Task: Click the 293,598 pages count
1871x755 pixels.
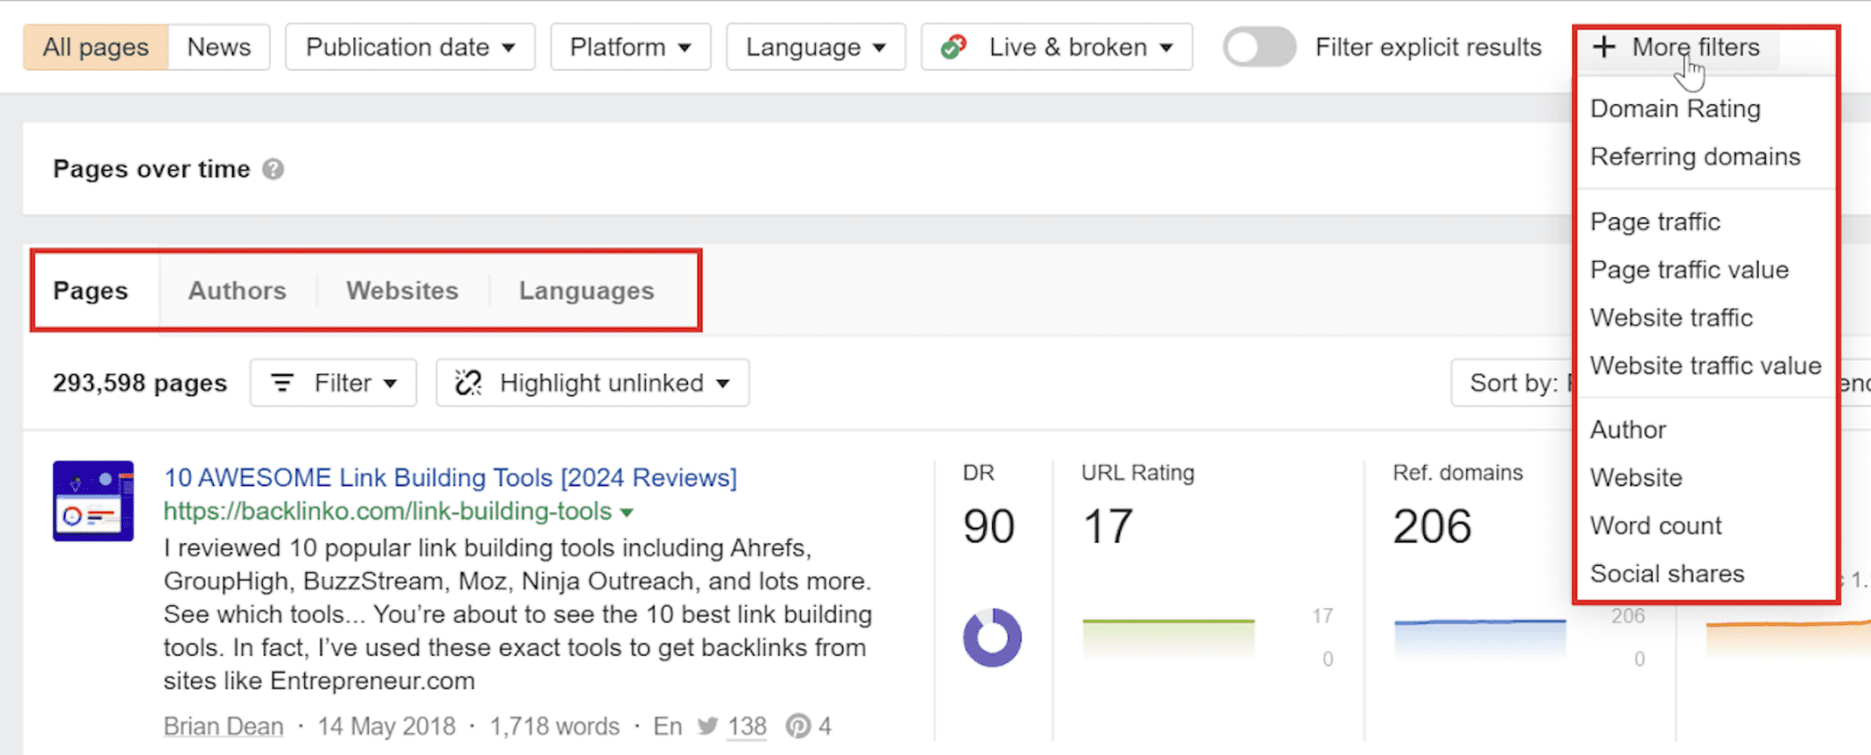Action: click(140, 383)
